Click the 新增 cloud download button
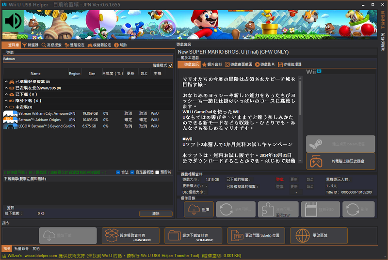This screenshot has height=260, width=388. pyautogui.click(x=199, y=209)
